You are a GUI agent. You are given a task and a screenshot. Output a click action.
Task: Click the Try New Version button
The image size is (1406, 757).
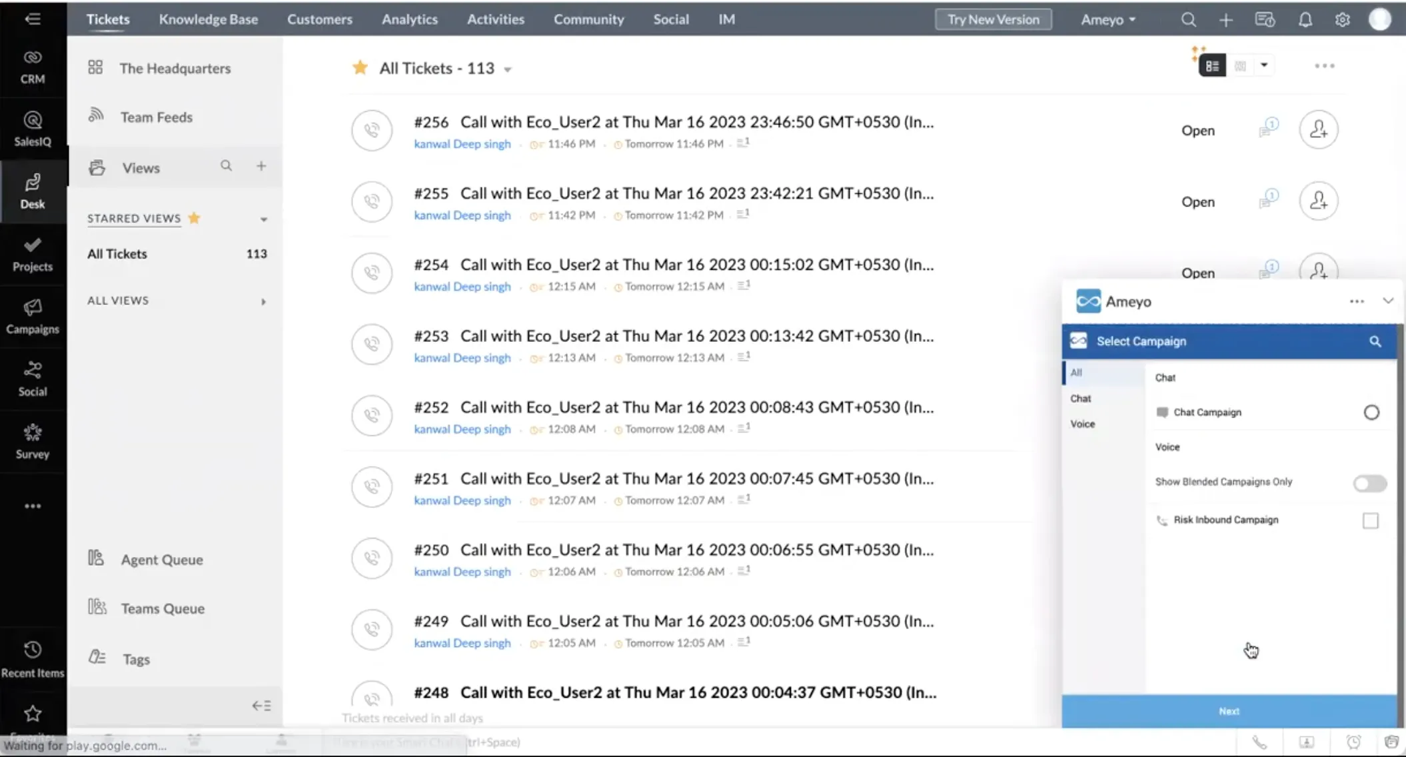[993, 19]
